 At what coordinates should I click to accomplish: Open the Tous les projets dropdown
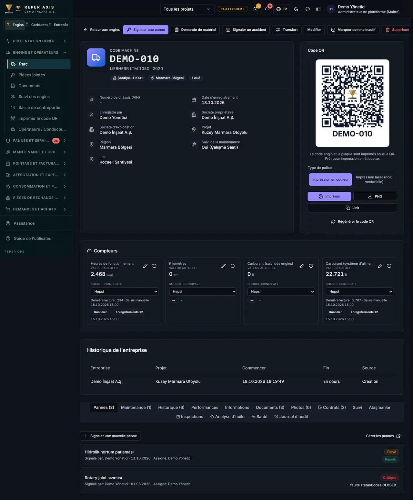[187, 9]
